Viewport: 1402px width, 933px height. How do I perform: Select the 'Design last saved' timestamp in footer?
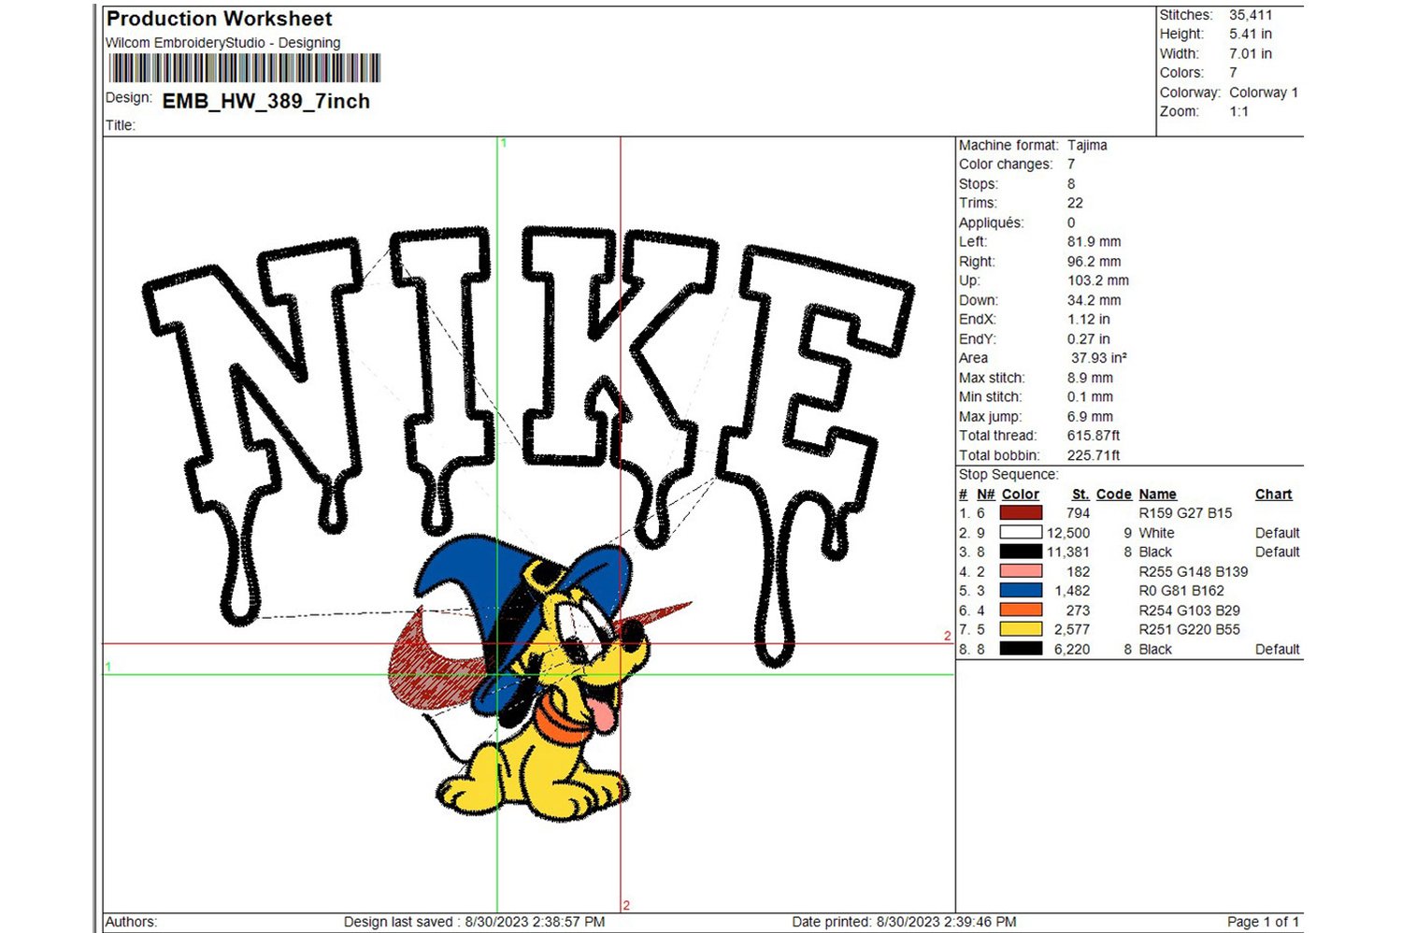[474, 922]
